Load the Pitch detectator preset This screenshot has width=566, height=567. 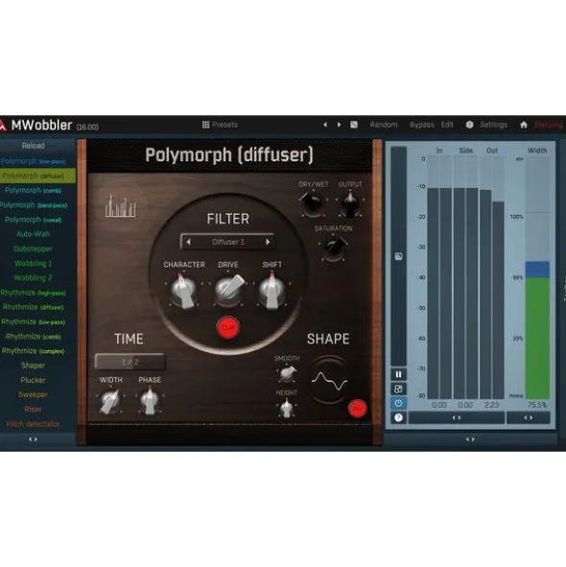33,424
